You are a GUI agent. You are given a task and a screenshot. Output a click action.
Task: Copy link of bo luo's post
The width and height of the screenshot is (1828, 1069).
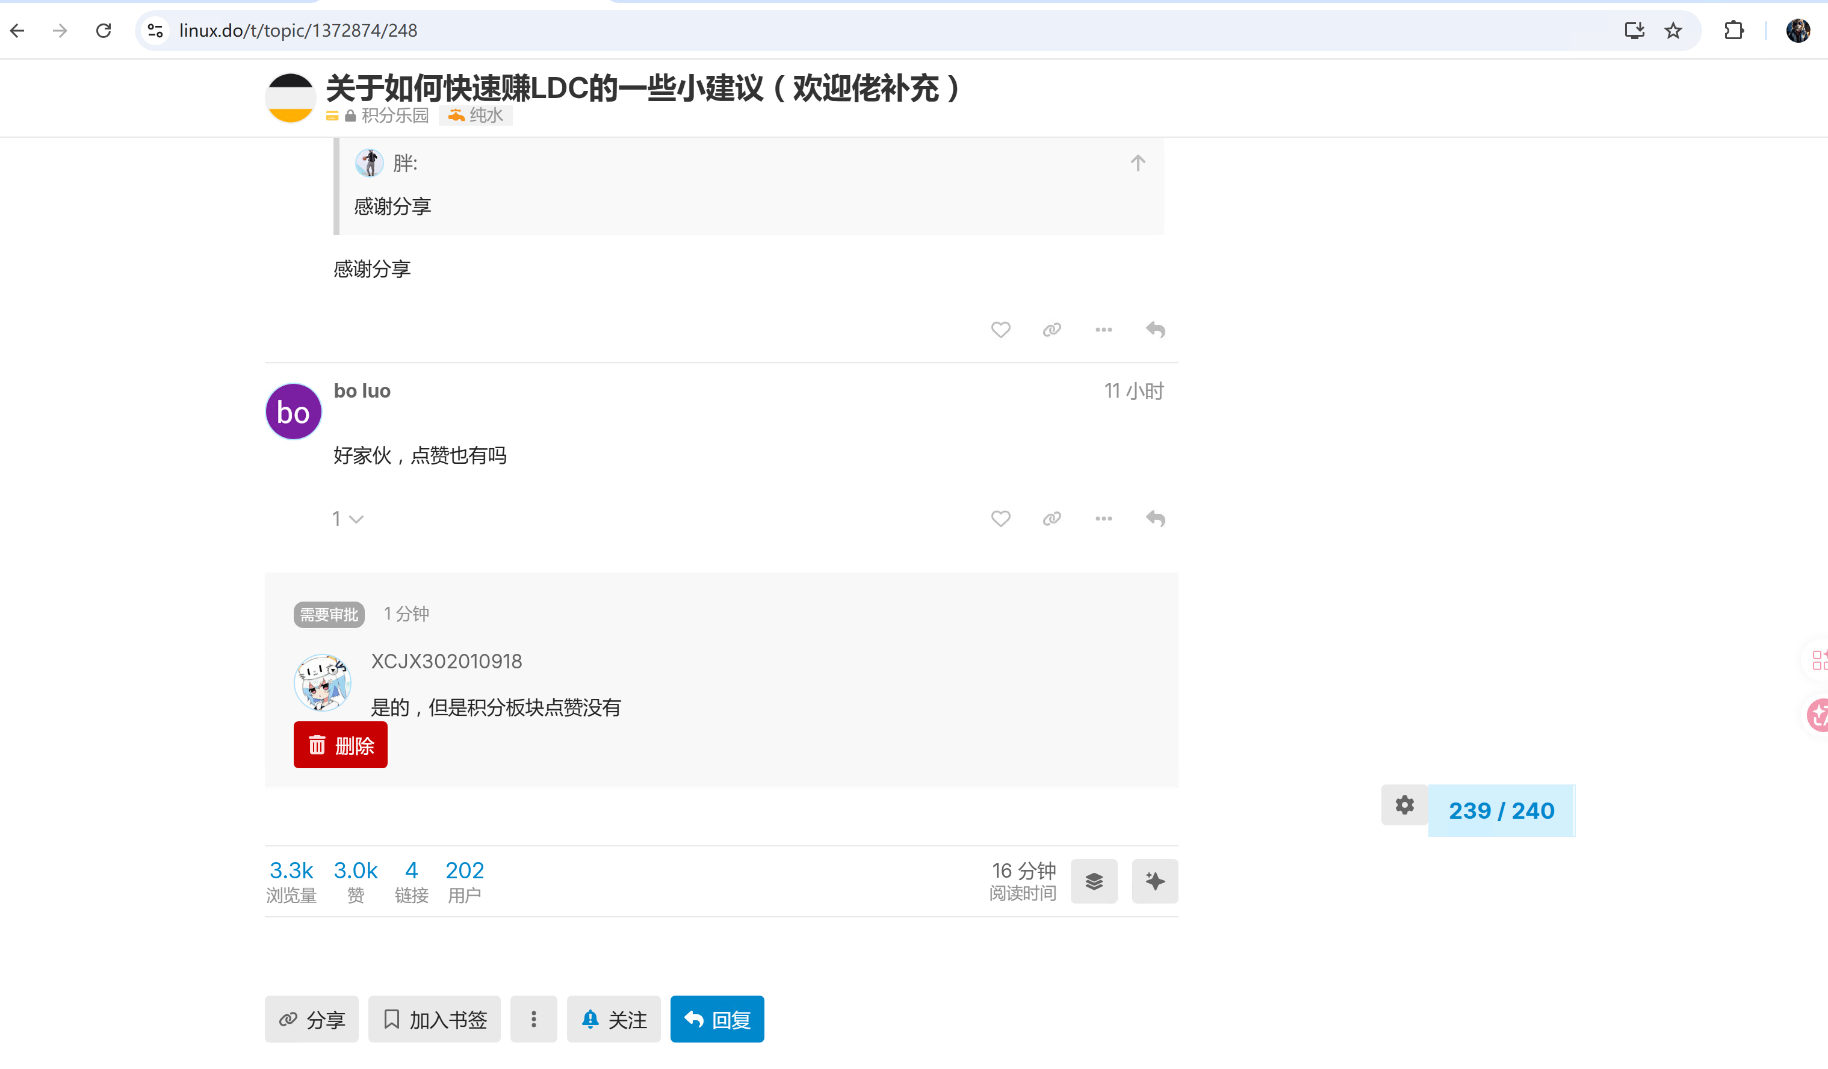[1052, 519]
